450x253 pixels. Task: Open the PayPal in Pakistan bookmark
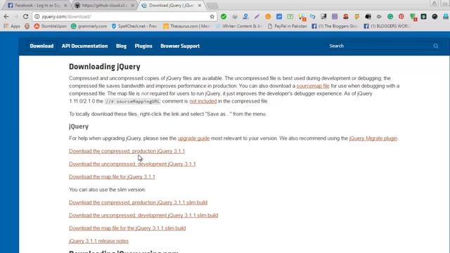pos(288,26)
